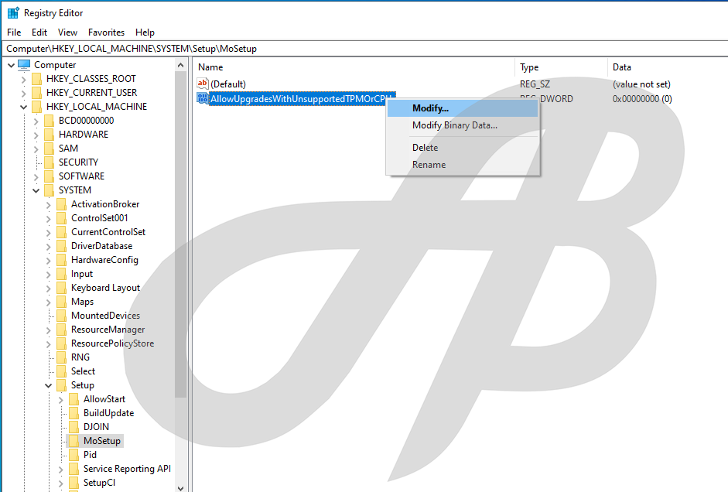Click the 0x00000000 (0) data cell
Viewport: 728px width, 492px height.
[642, 99]
